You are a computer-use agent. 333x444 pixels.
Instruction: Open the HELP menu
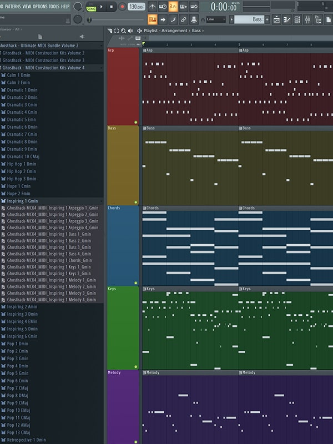(x=65, y=7)
